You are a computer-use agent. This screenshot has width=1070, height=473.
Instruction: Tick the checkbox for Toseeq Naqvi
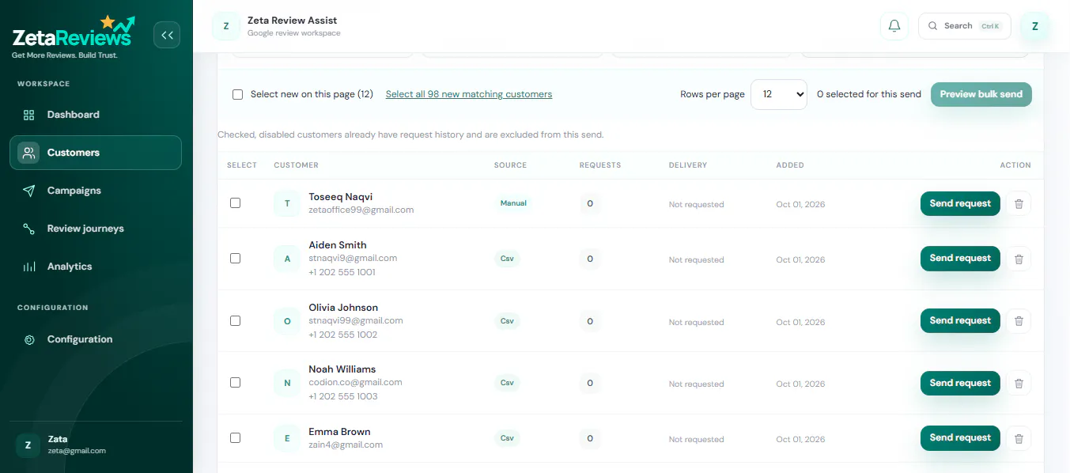pyautogui.click(x=235, y=202)
